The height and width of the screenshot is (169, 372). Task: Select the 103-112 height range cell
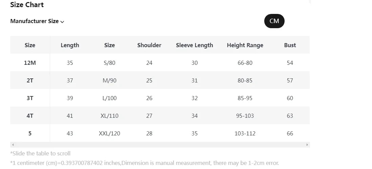pyautogui.click(x=245, y=133)
